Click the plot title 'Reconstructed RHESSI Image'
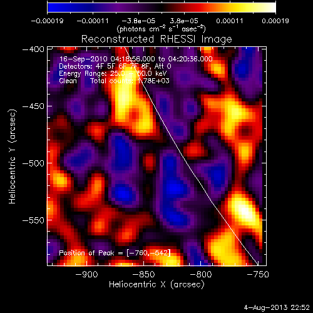 [x=156, y=39]
